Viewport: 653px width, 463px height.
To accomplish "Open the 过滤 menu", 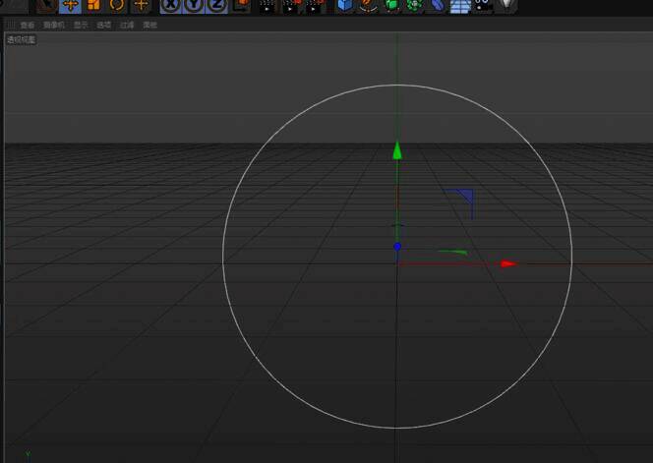I will pos(127,25).
